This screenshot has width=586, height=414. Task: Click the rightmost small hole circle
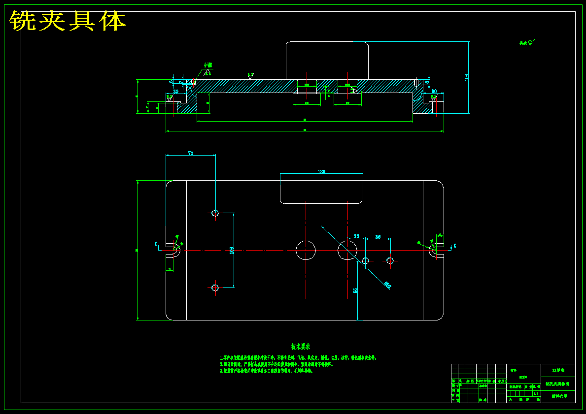tap(390, 260)
